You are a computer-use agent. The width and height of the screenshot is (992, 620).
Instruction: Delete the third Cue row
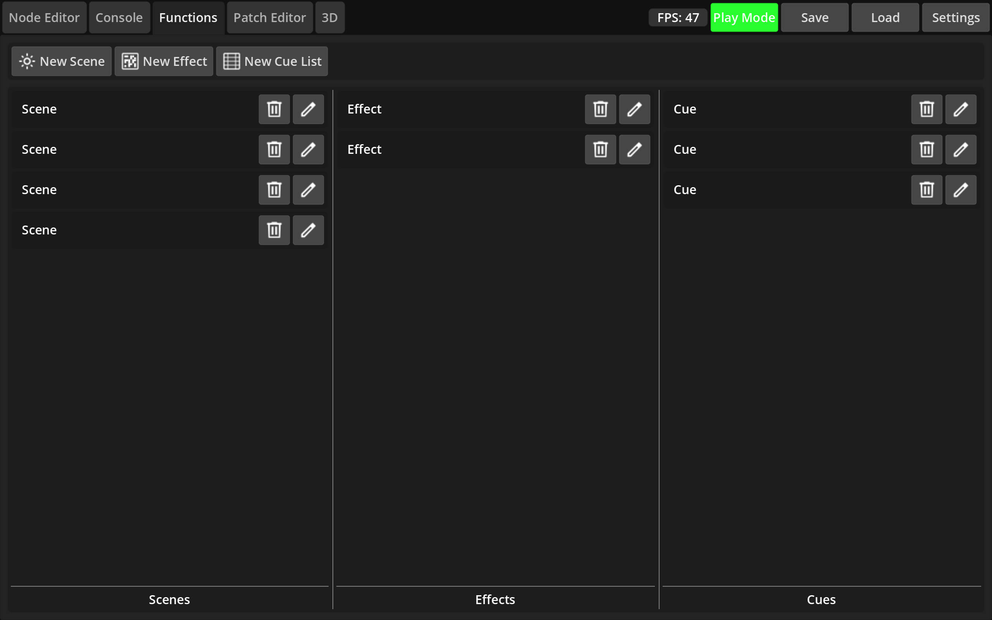coord(927,190)
